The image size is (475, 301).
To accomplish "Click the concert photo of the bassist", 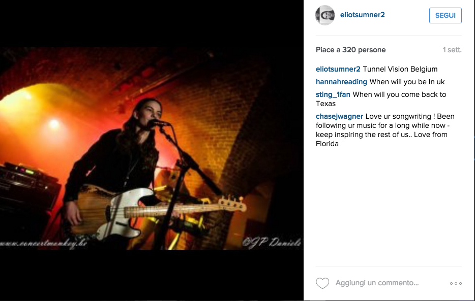I will click(152, 148).
